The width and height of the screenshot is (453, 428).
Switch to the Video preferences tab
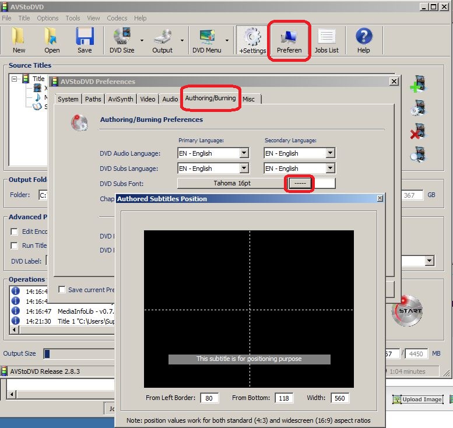(148, 99)
